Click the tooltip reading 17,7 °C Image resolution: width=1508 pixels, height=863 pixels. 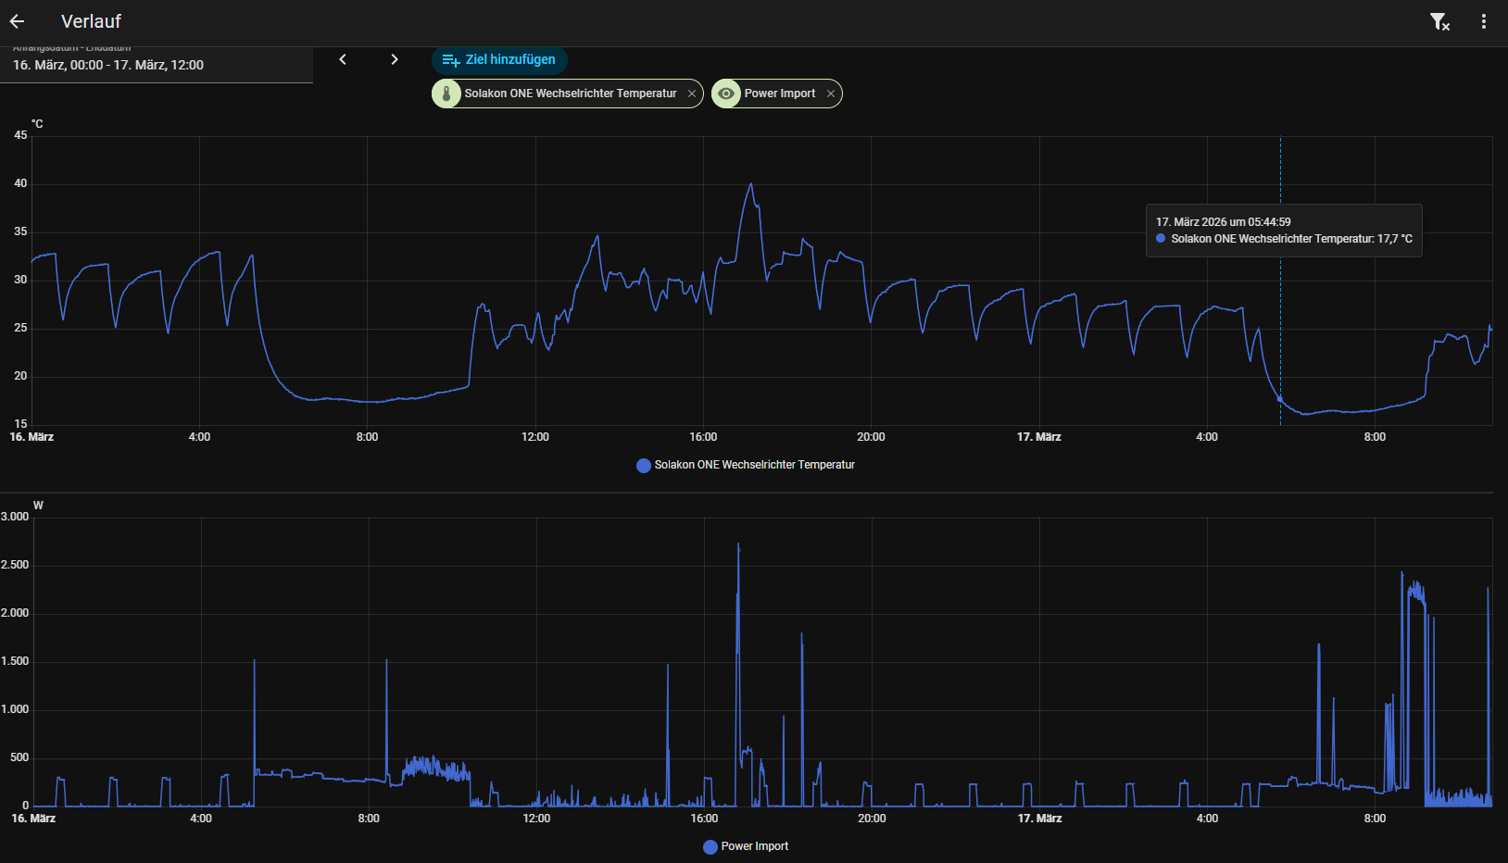1284,231
